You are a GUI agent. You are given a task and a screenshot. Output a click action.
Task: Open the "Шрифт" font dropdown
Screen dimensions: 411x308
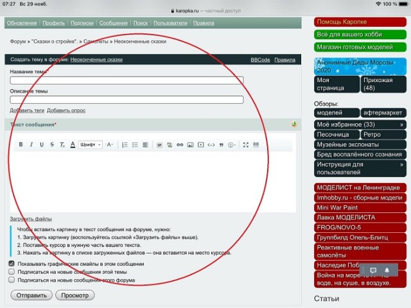[x=91, y=145]
